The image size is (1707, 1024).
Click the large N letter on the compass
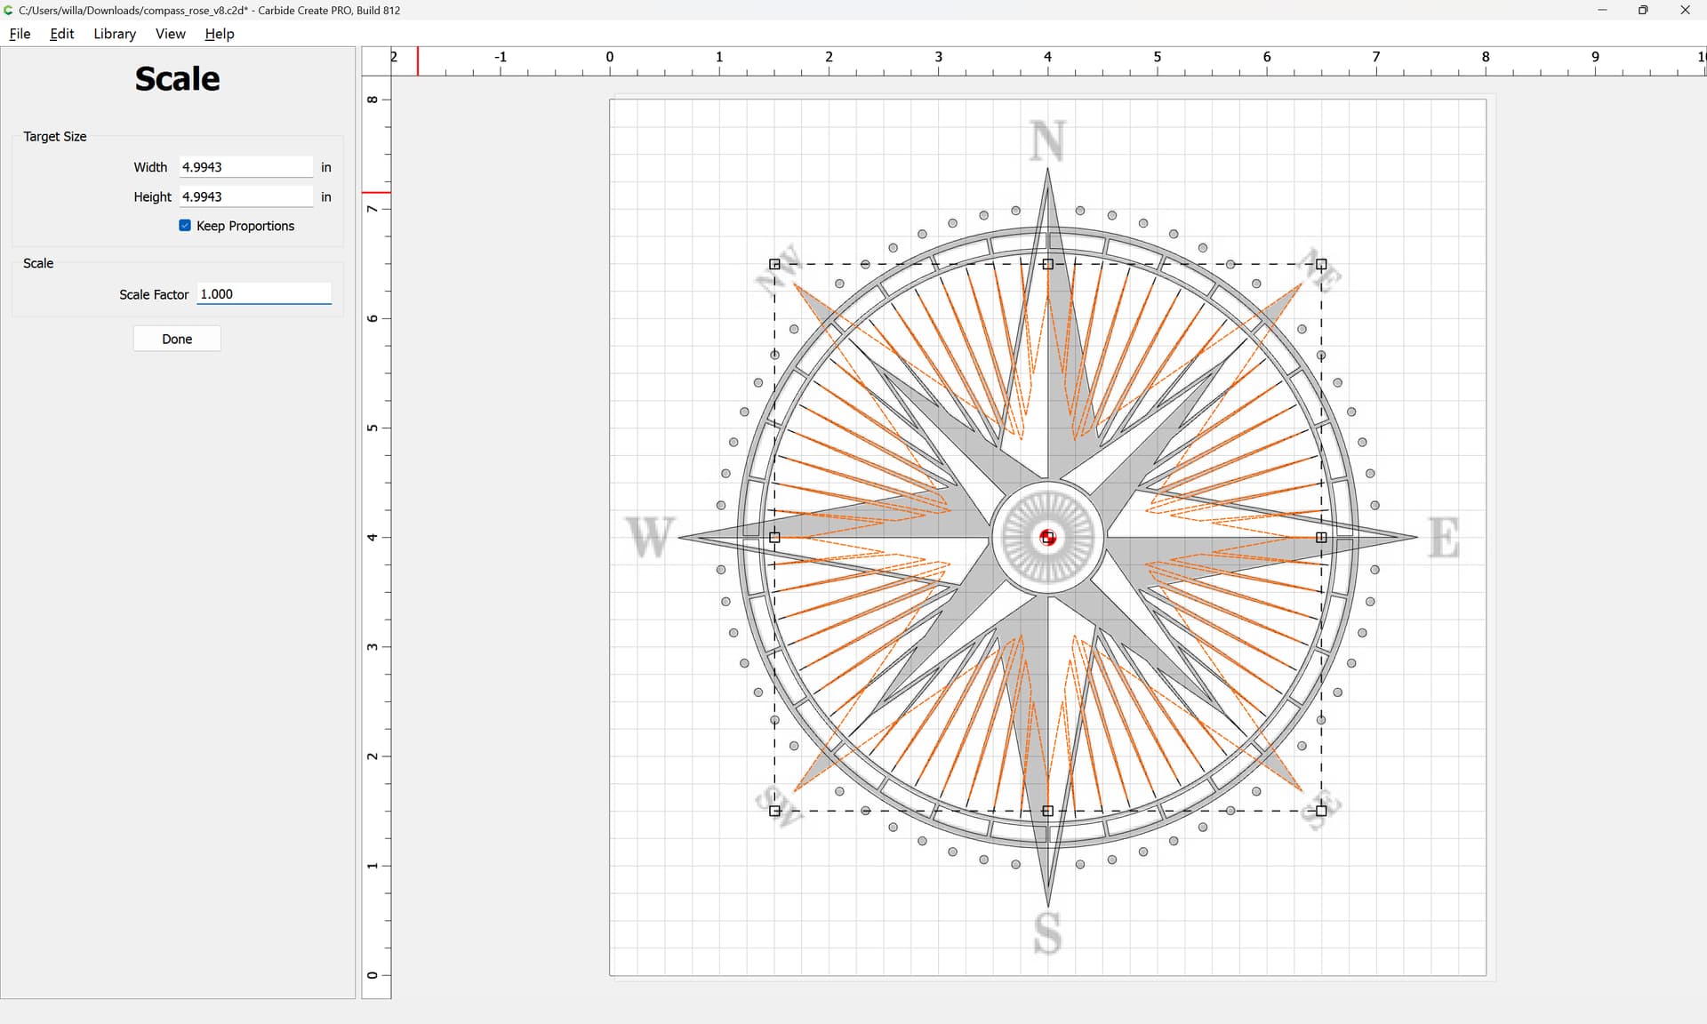point(1047,140)
